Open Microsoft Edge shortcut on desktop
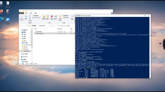 pos(2,21)
